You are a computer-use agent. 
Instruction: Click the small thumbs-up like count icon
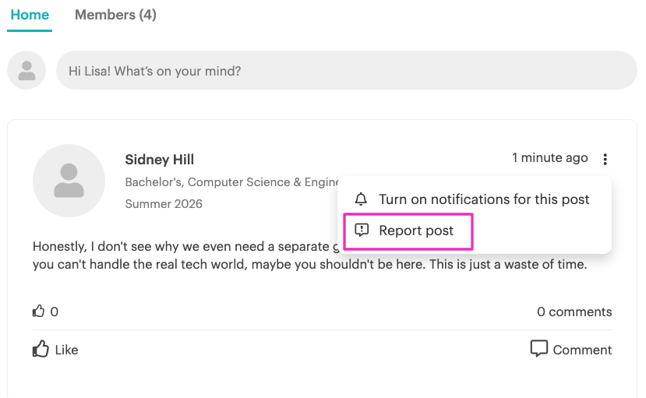39,312
